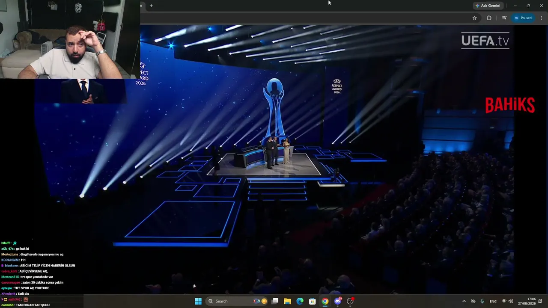Switch the ENG input language
Image resolution: width=548 pixels, height=308 pixels.
(493, 301)
